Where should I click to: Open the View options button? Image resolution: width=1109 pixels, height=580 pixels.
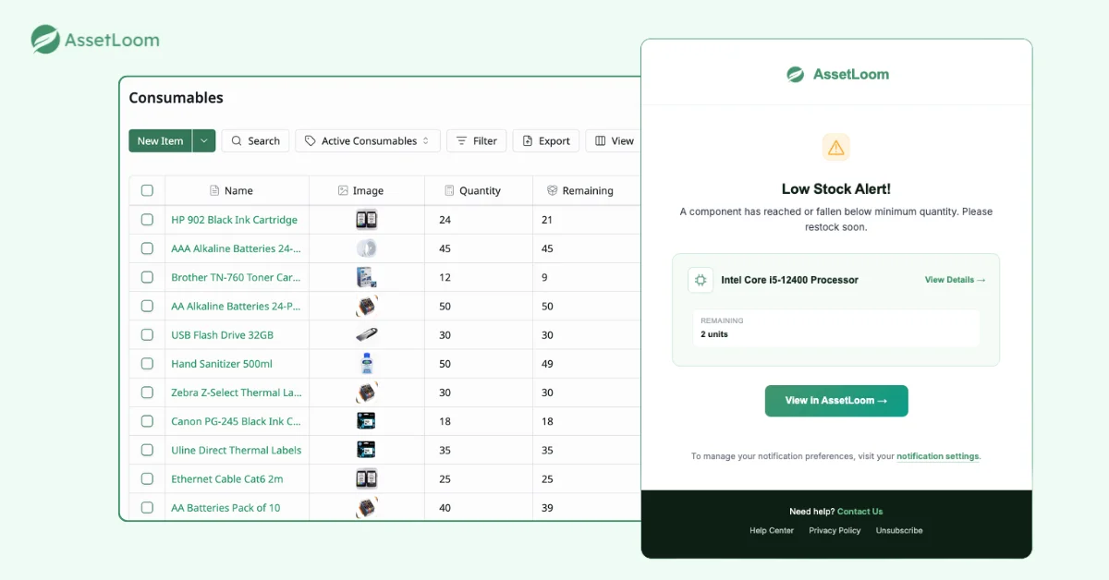(614, 140)
